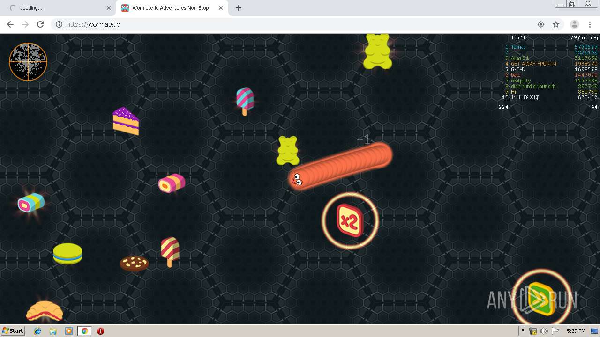Open the Chrome profile avatar menu

pyautogui.click(x=574, y=24)
